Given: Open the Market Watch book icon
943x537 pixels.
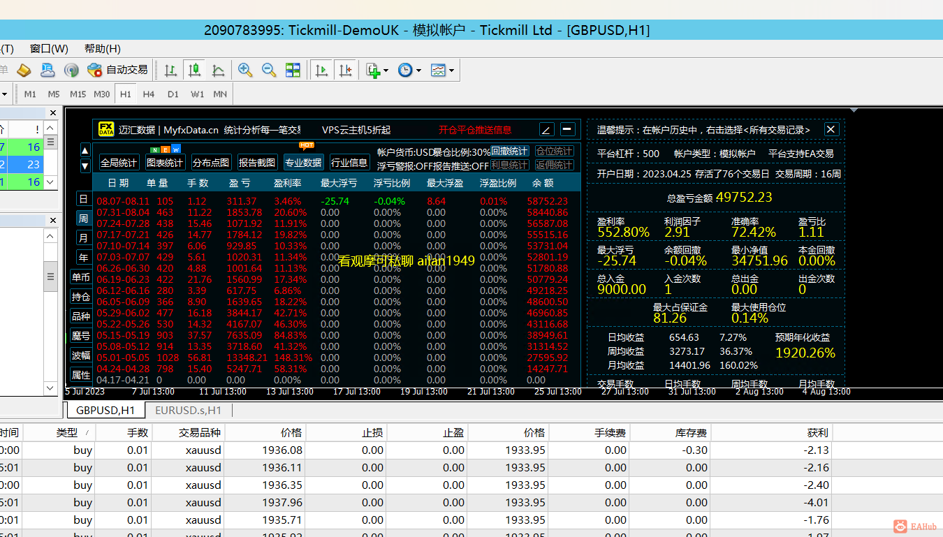Looking at the screenshot, I should click(x=24, y=70).
